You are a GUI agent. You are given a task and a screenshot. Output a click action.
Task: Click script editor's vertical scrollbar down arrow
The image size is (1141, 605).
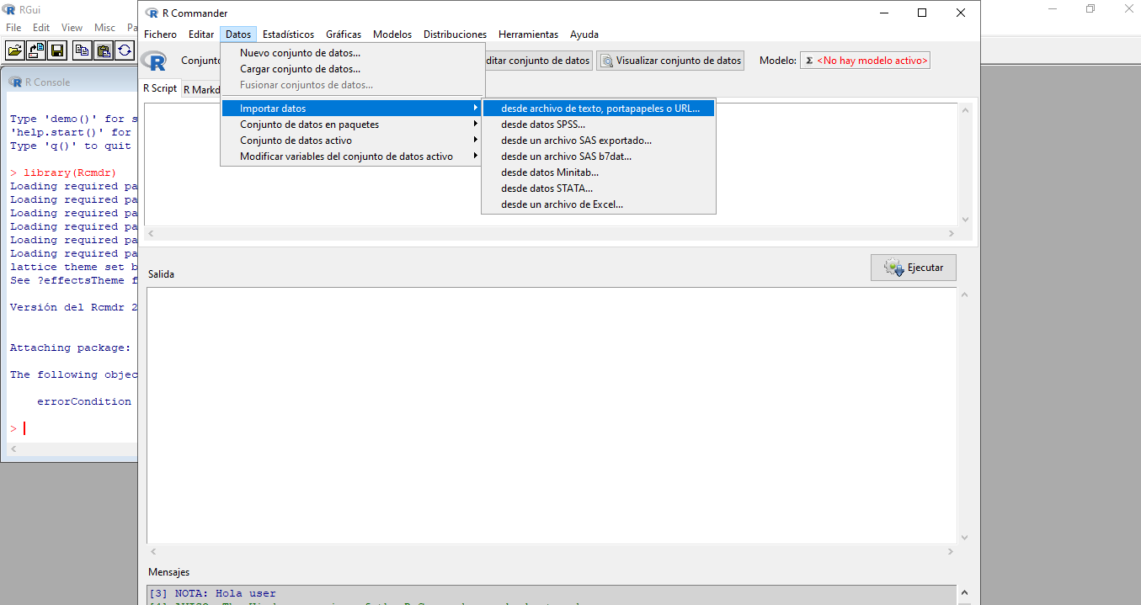click(965, 219)
